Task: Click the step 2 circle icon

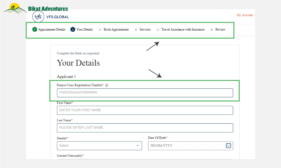Action: 72,29
